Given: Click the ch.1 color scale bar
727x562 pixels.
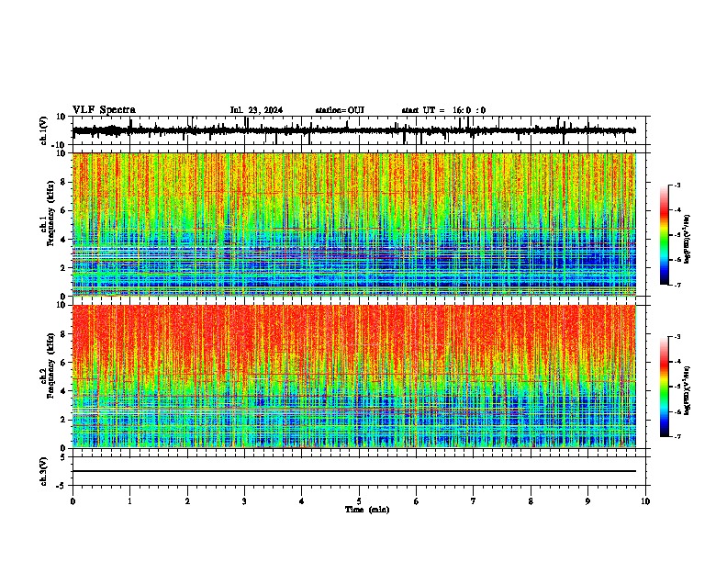Looking at the screenshot, I should [x=665, y=235].
